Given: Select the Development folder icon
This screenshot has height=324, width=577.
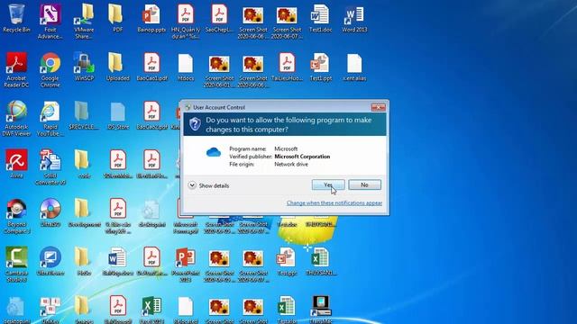Looking at the screenshot, I should [x=84, y=212].
